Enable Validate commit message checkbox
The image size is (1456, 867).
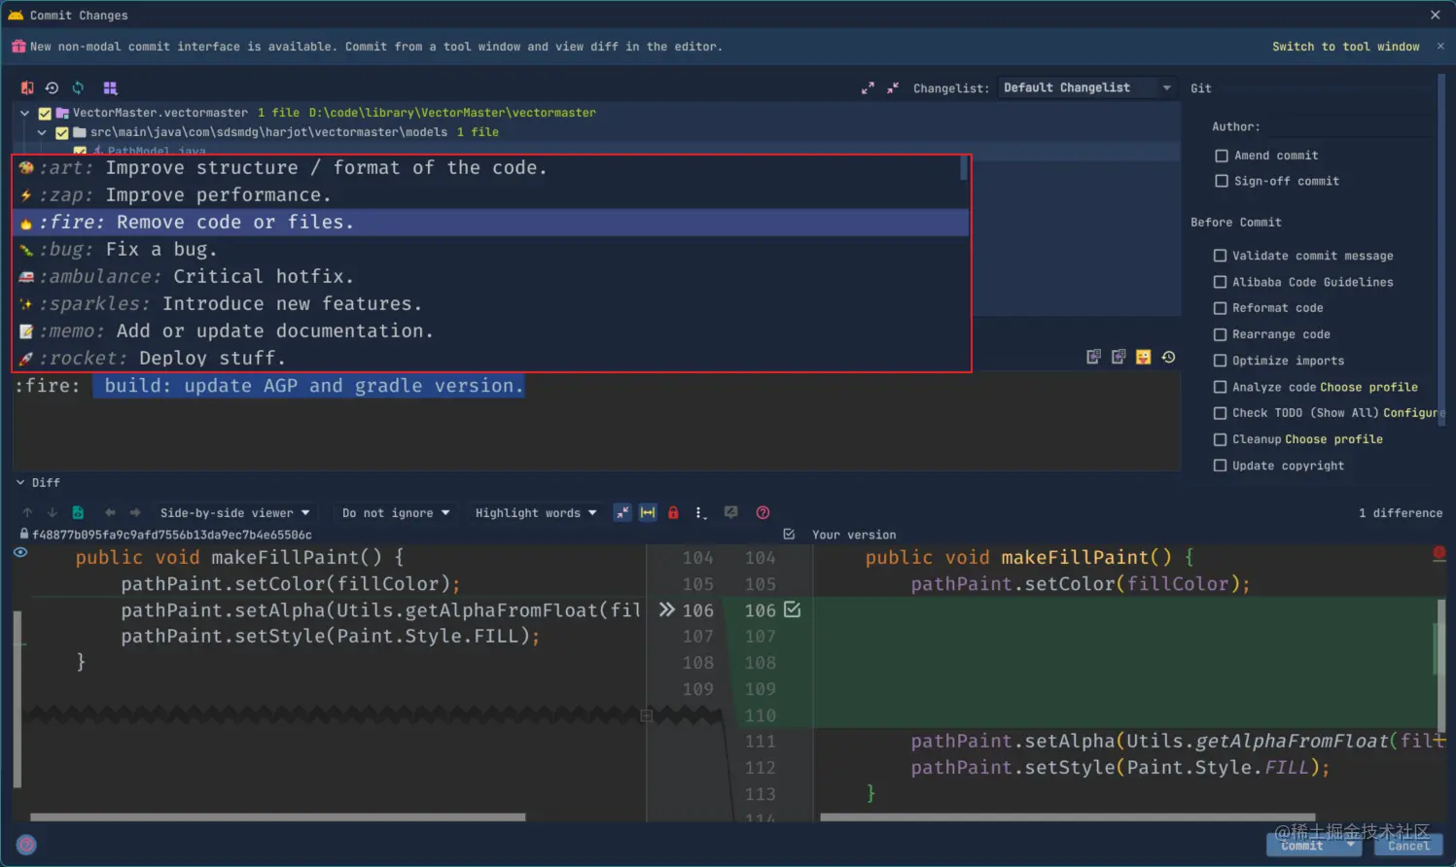(x=1220, y=256)
